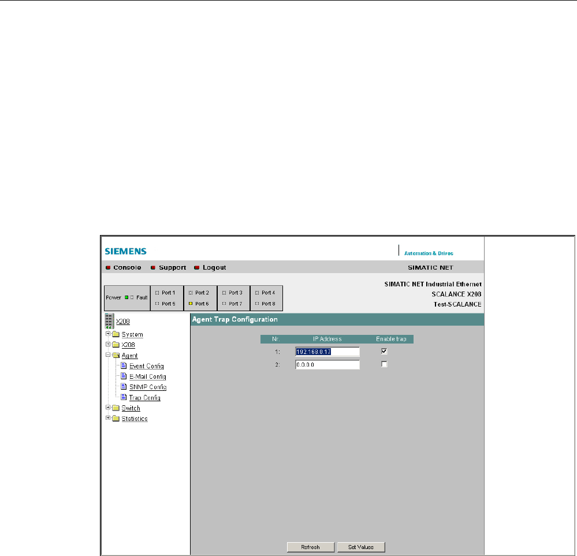
Task: Expand the System tree node
Action: coord(108,334)
